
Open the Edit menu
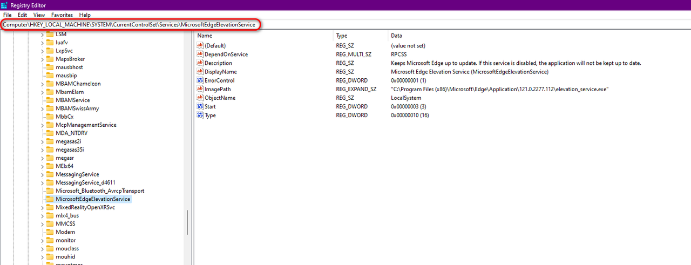[22, 15]
